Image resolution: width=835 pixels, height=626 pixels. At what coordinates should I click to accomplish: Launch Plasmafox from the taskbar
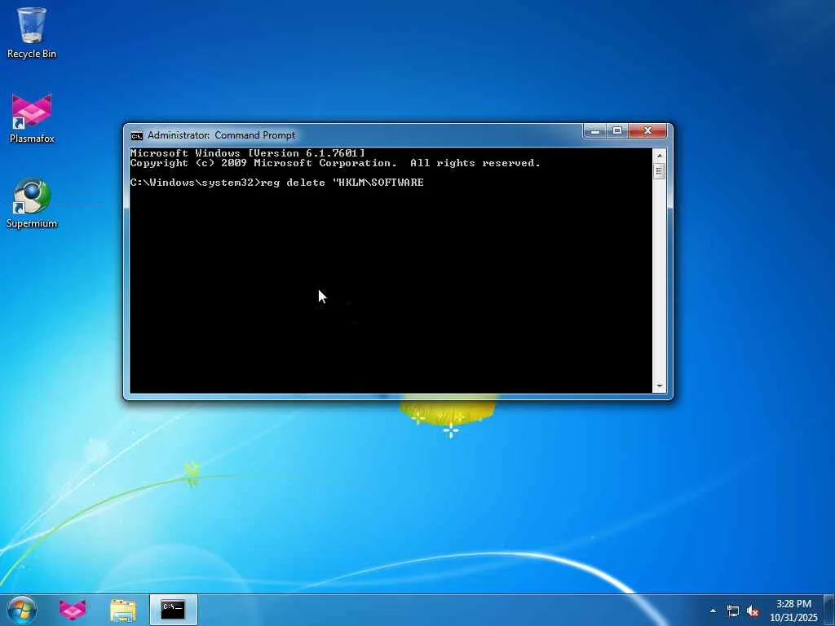[73, 610]
